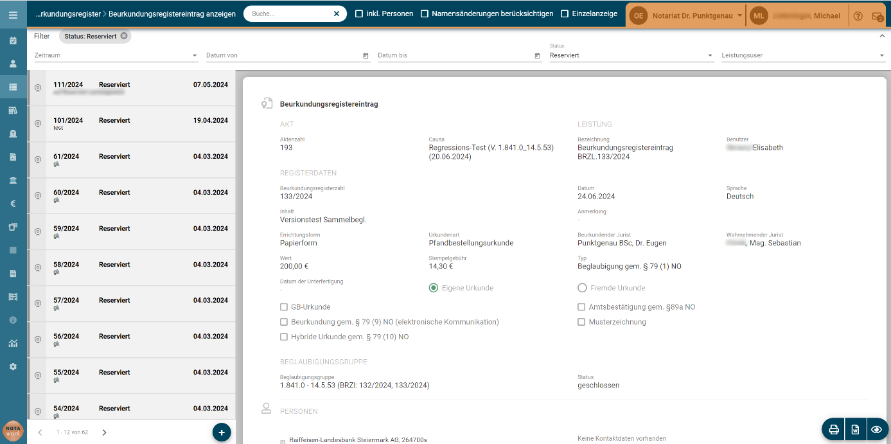Click the Datum bis input field
The width and height of the screenshot is (891, 444).
pyautogui.click(x=455, y=55)
